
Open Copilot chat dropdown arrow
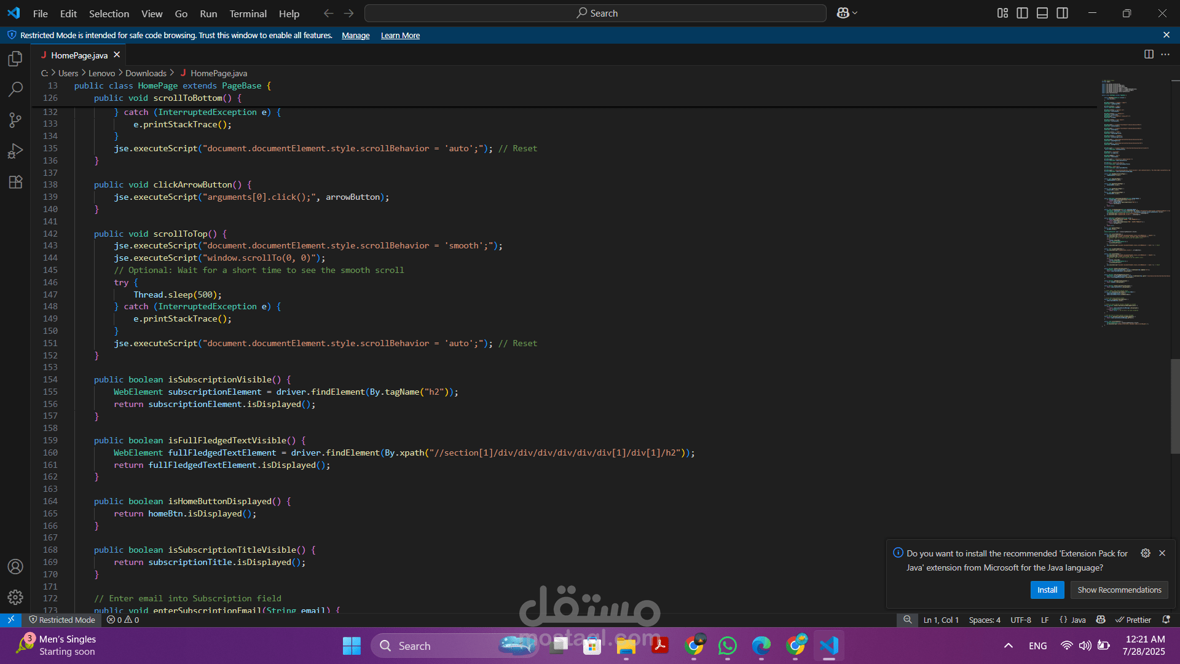point(855,13)
